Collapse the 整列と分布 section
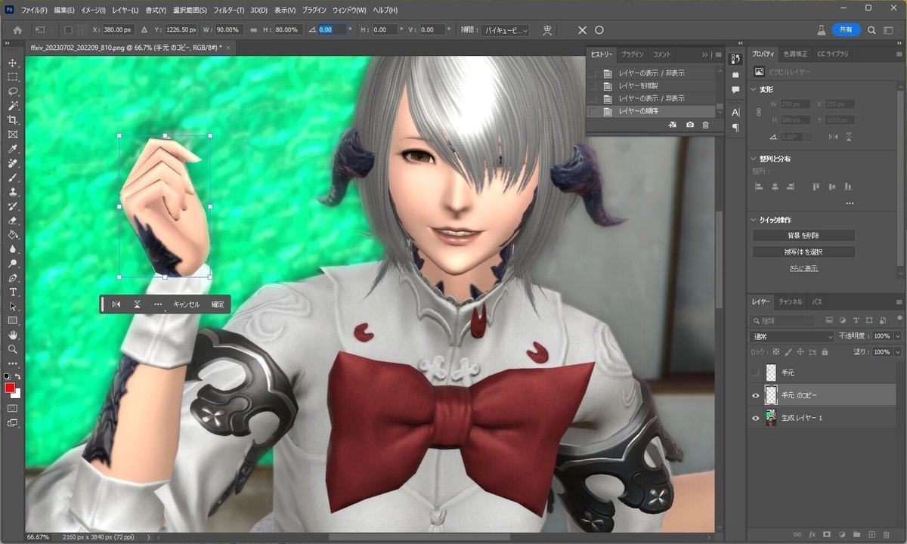This screenshot has width=907, height=544. [754, 159]
